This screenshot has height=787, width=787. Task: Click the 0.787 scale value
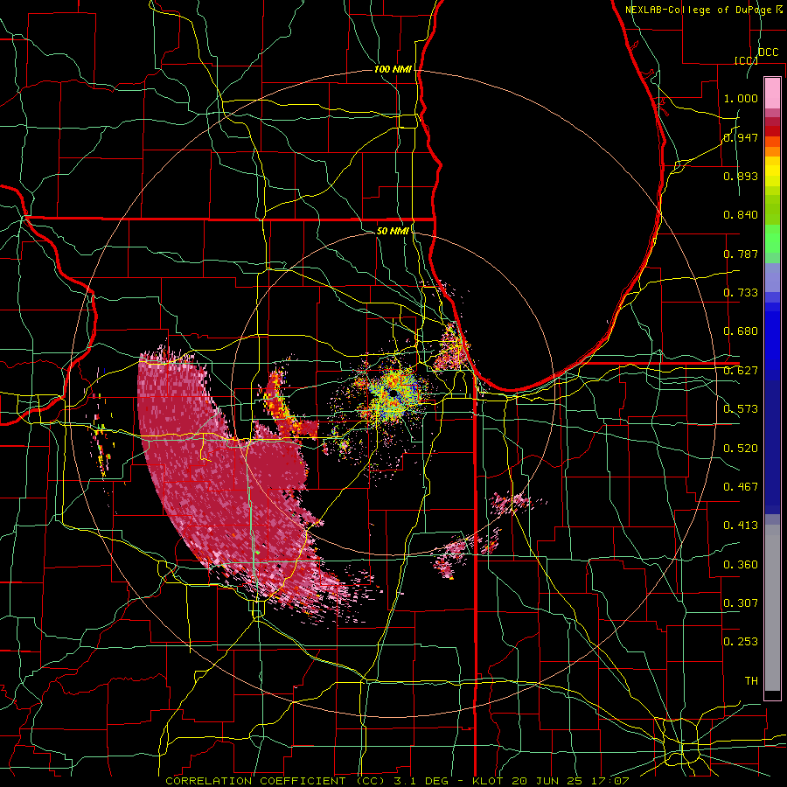tap(741, 254)
